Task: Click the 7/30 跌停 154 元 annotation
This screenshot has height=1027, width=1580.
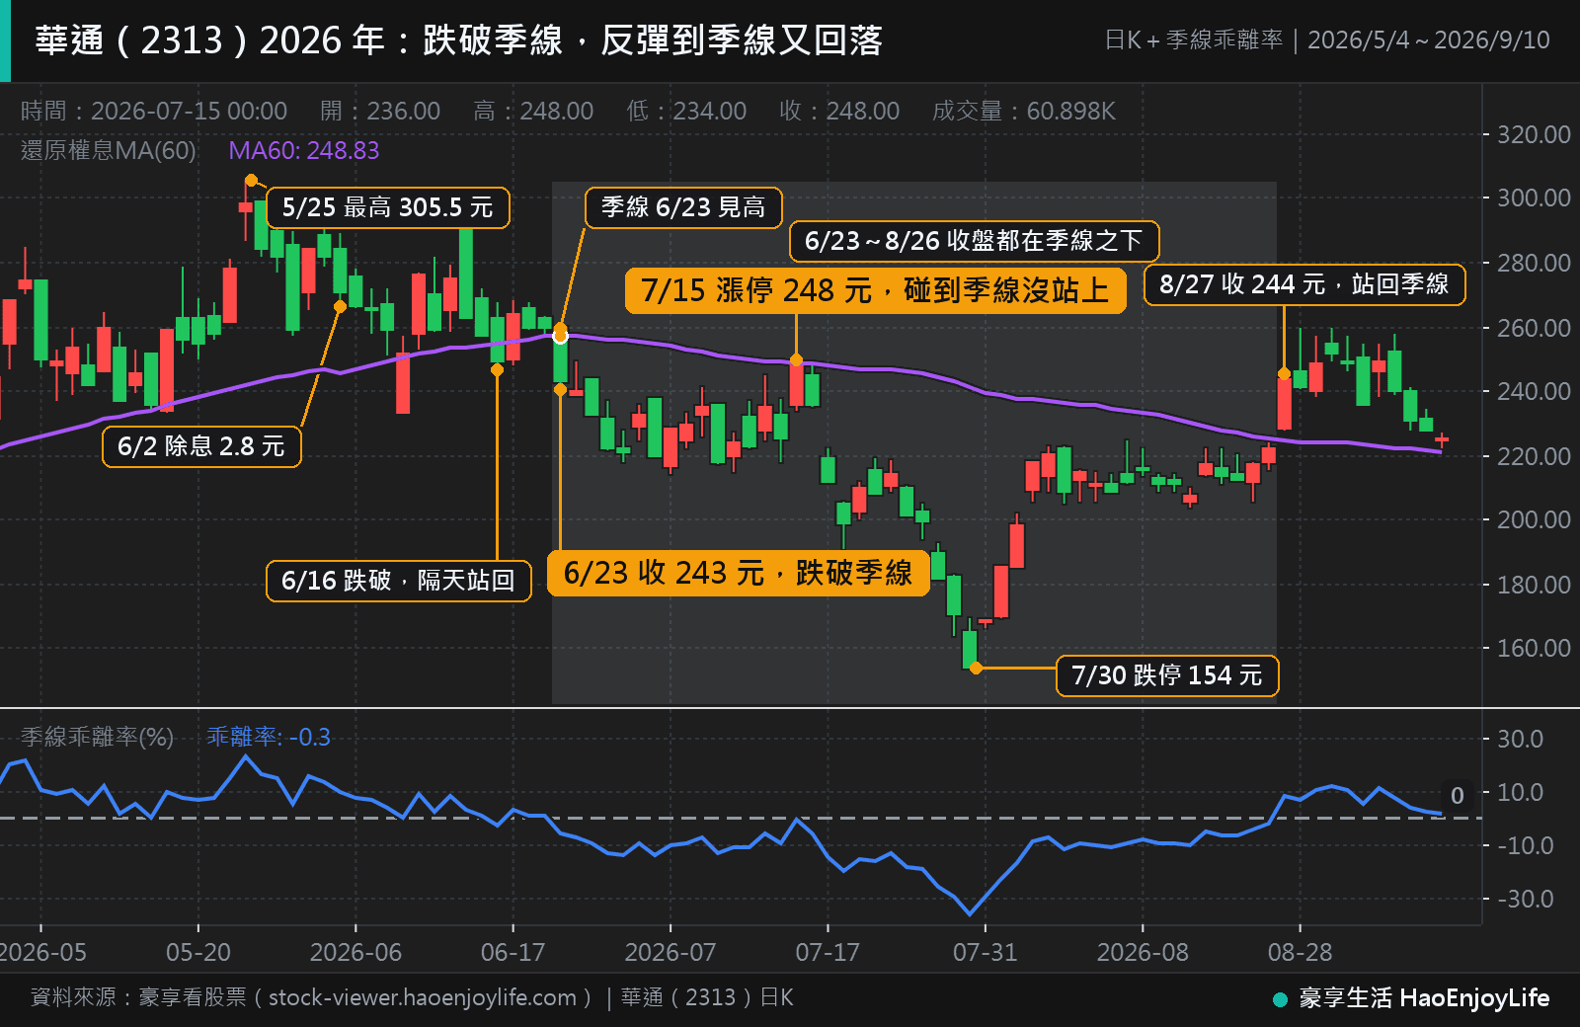Action: (1167, 675)
